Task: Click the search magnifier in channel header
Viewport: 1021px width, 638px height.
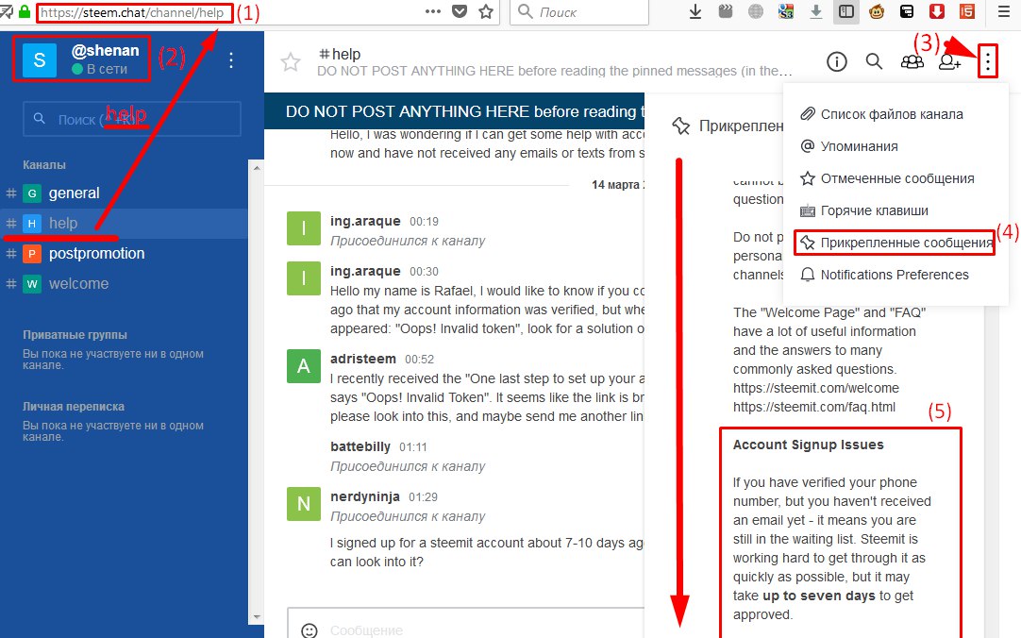Action: pyautogui.click(x=875, y=61)
